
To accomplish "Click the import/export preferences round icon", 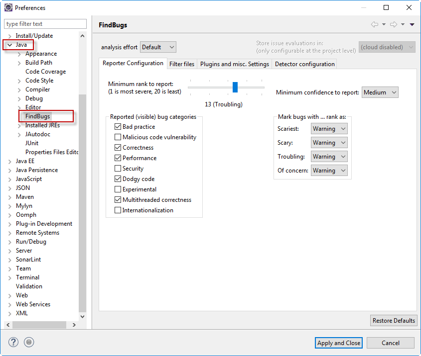I will [29, 342].
